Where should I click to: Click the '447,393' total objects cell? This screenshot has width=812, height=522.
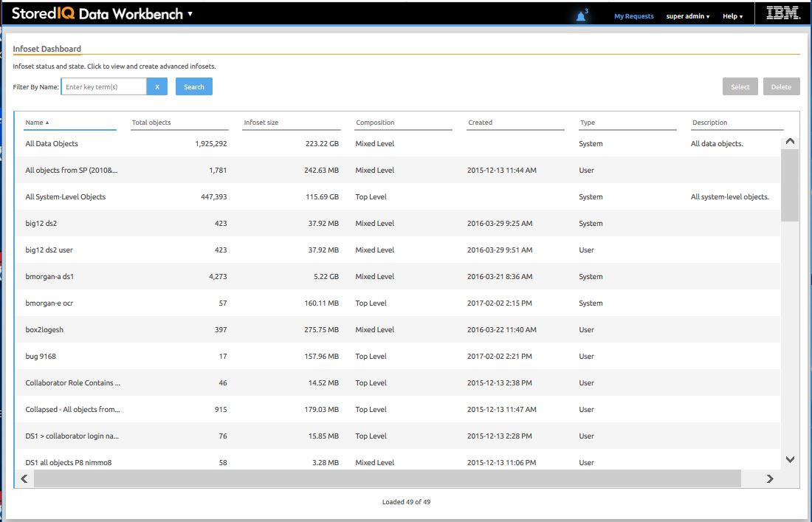pos(214,197)
